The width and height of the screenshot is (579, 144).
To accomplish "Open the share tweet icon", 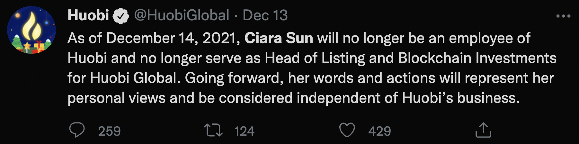I will pyautogui.click(x=483, y=130).
